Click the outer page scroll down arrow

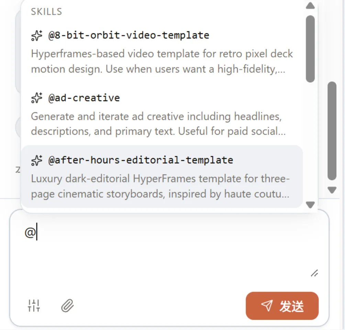point(332,190)
